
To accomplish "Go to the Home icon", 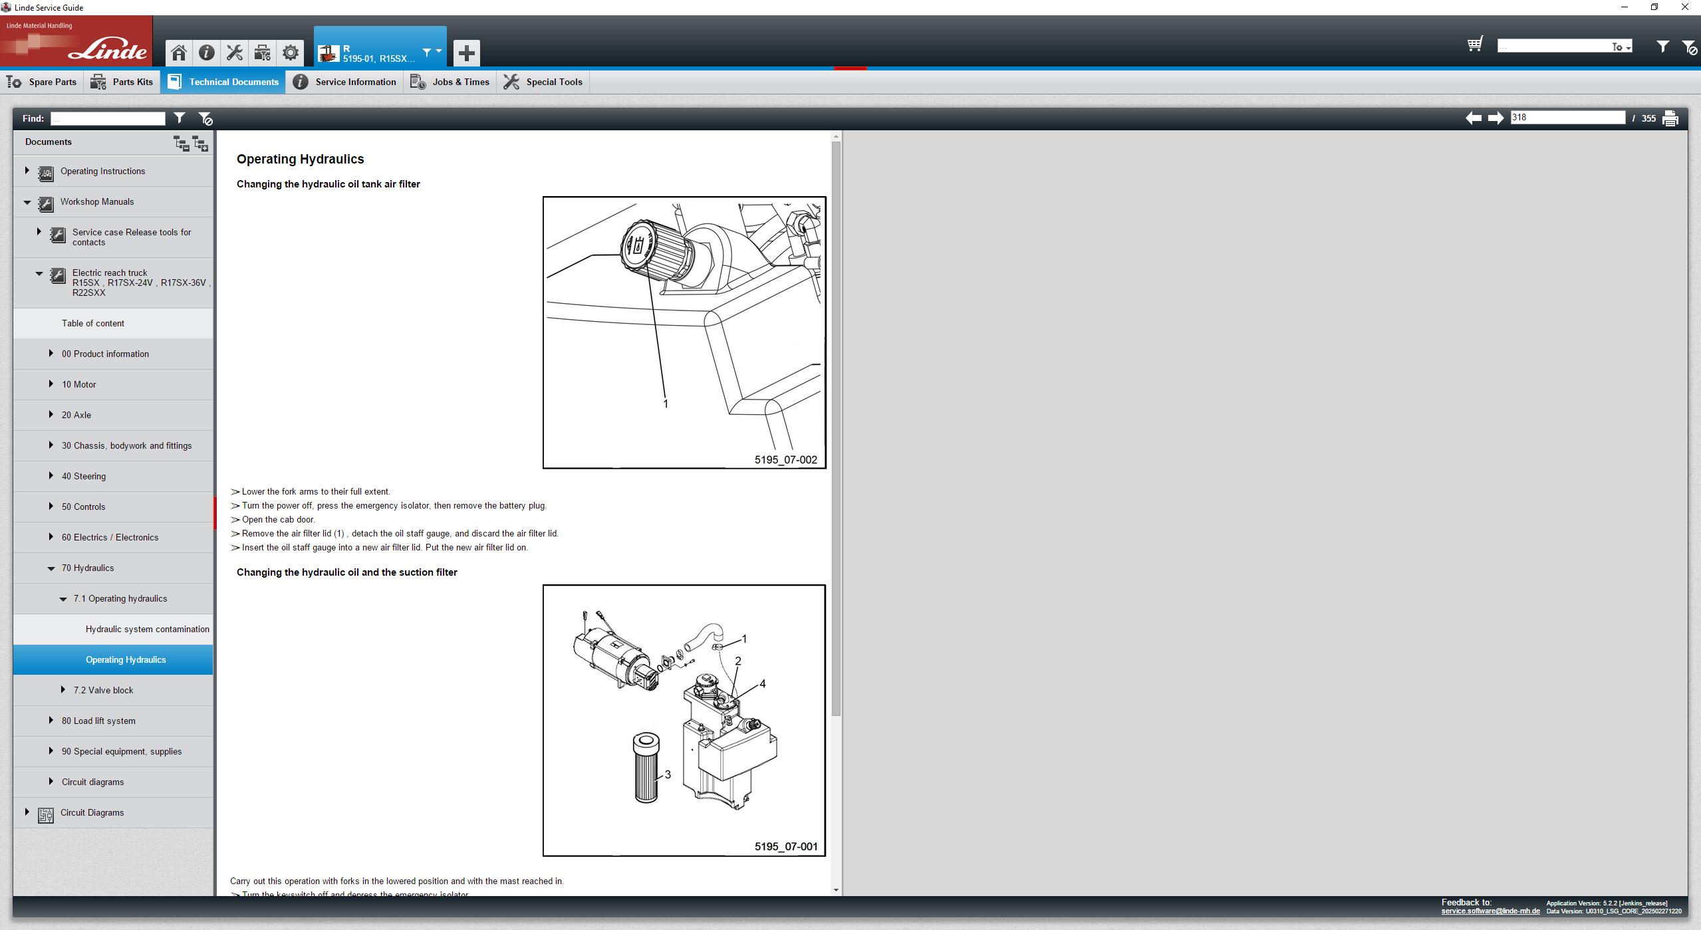I will pos(178,53).
